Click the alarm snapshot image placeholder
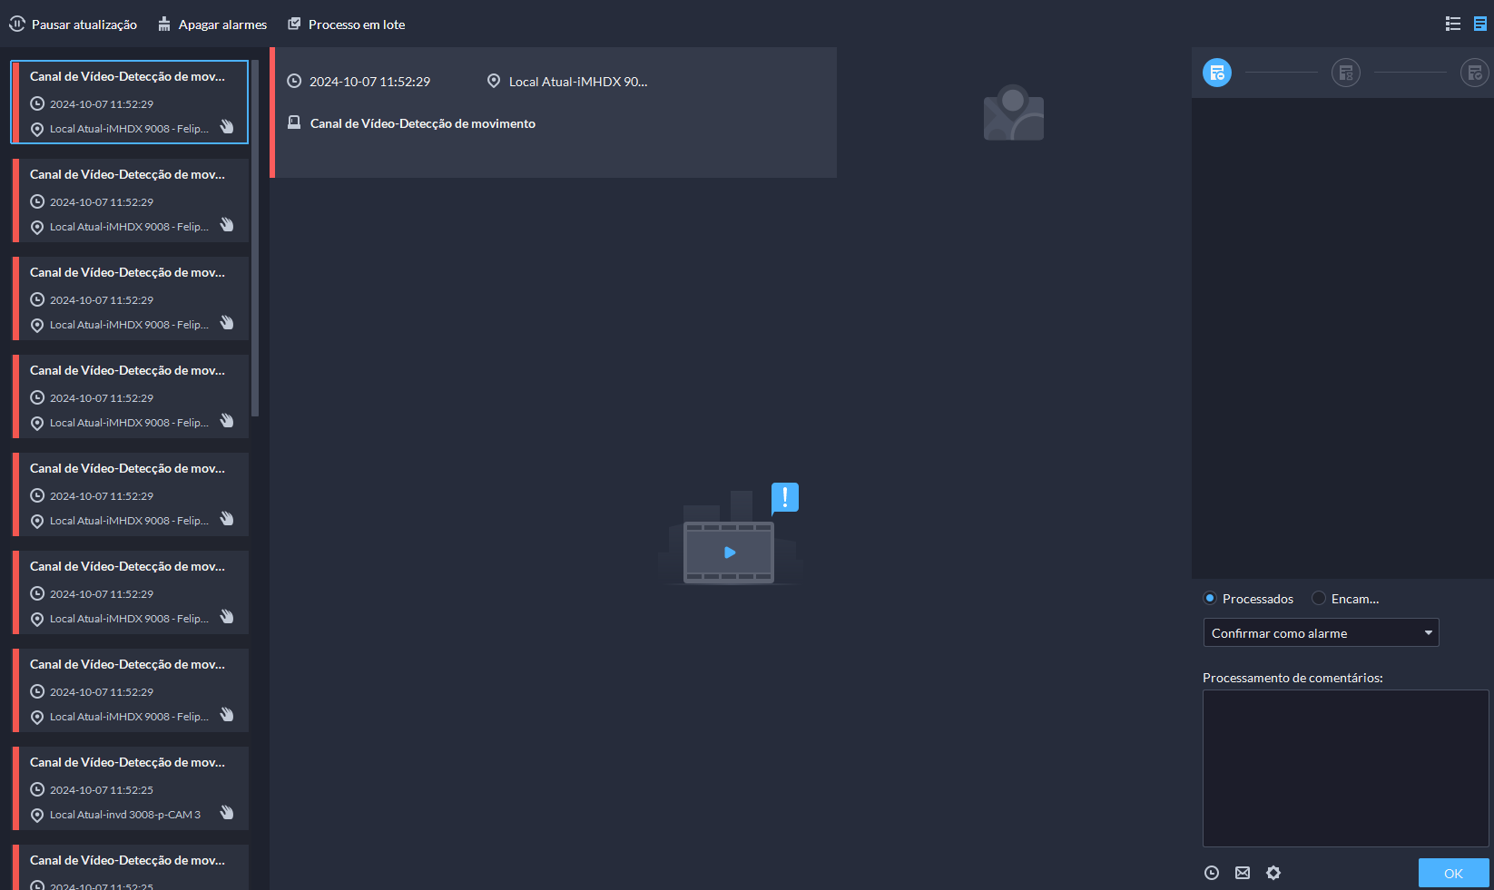Image resolution: width=1494 pixels, height=890 pixels. tap(1013, 113)
